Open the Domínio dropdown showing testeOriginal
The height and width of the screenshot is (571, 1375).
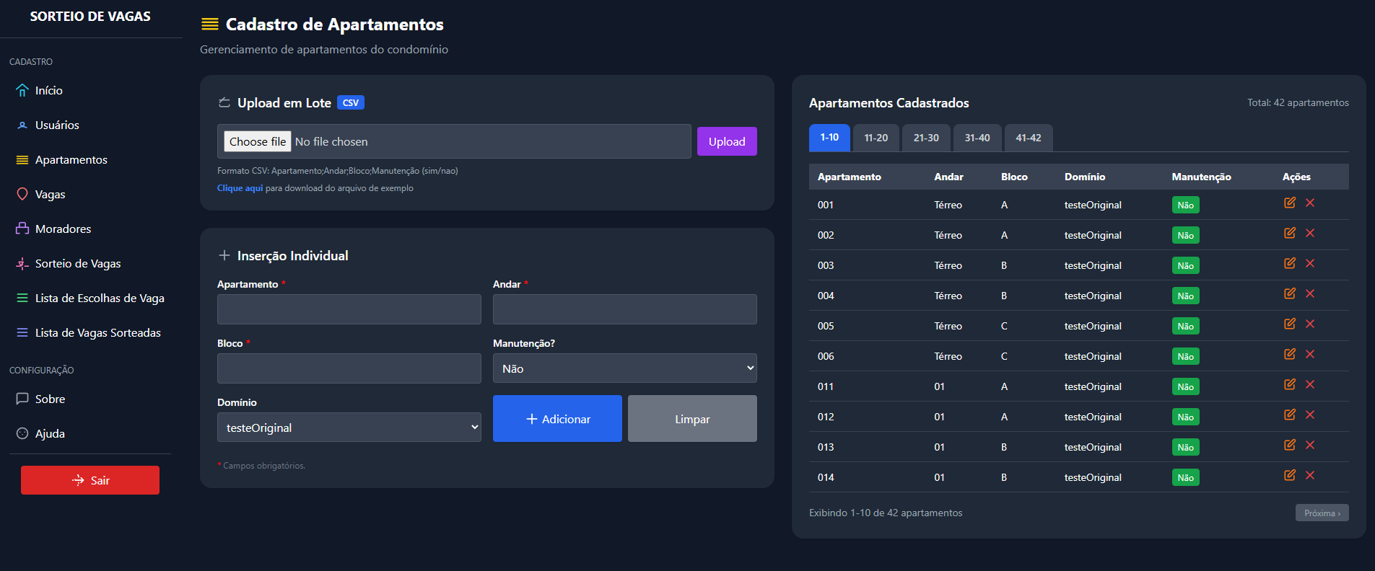pyautogui.click(x=349, y=428)
